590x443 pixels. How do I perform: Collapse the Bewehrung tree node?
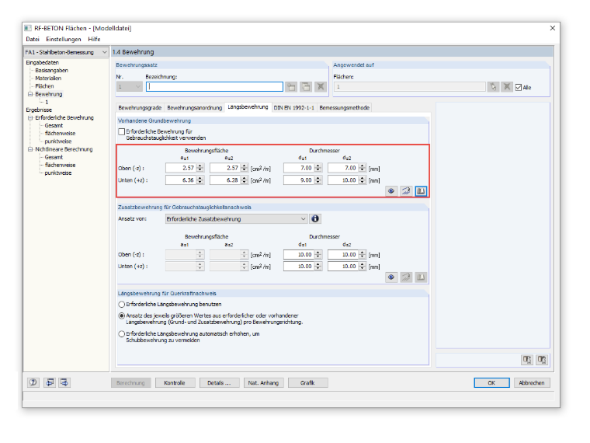tap(30, 94)
